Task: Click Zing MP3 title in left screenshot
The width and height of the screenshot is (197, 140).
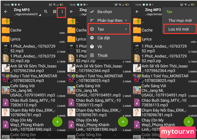Action: pyautogui.click(x=22, y=10)
